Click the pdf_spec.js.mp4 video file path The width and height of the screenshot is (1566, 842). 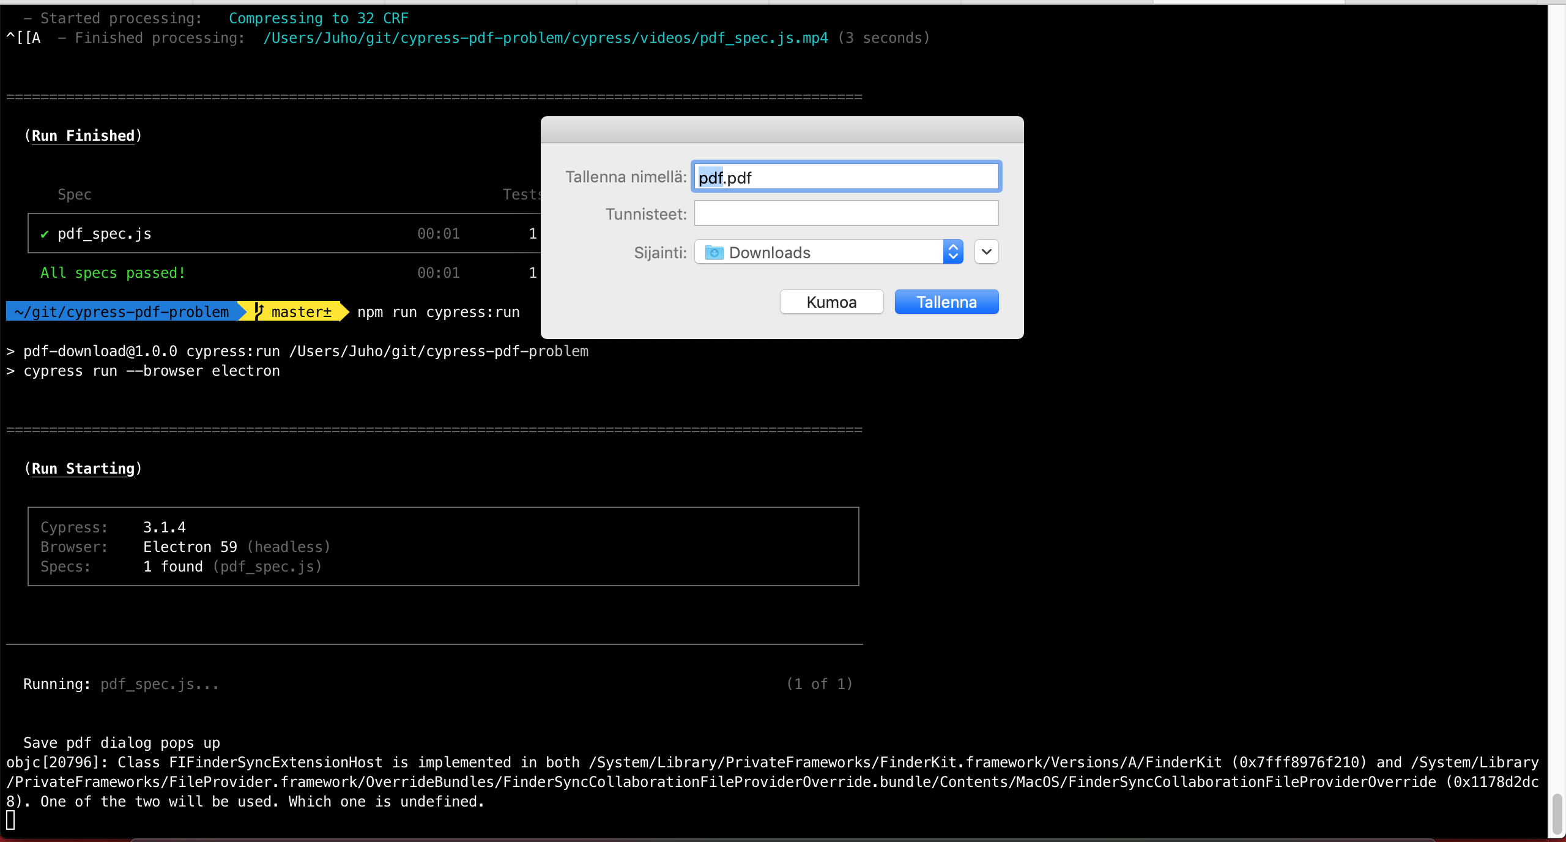pos(545,38)
